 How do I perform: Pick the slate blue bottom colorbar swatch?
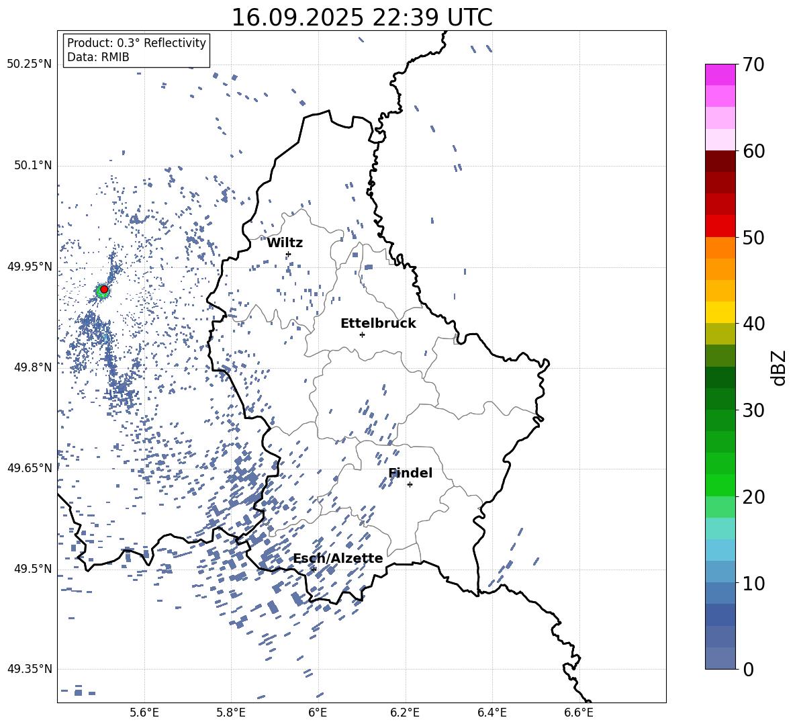tap(720, 659)
